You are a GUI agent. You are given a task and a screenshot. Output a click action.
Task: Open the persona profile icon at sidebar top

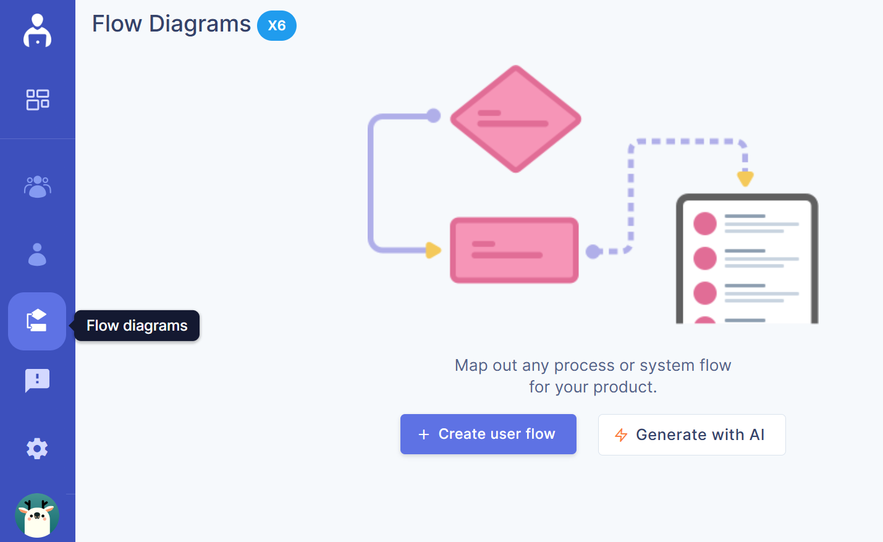pos(37,31)
